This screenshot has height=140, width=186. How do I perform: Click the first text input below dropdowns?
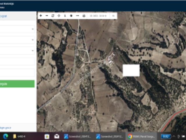pyautogui.click(x=17, y=61)
